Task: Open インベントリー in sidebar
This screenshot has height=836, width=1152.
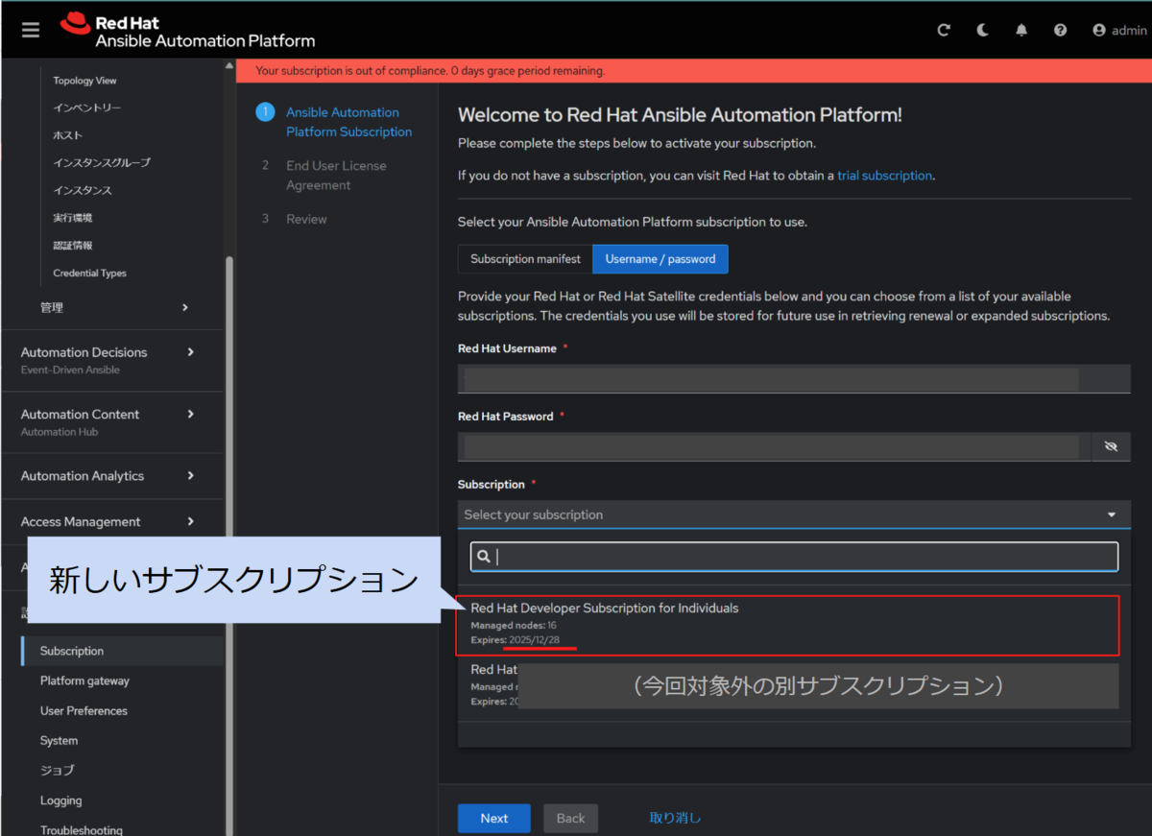Action: [87, 108]
